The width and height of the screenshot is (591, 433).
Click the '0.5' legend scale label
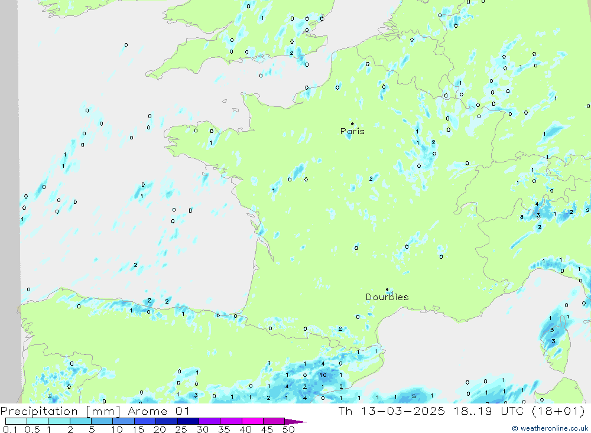tap(32, 429)
